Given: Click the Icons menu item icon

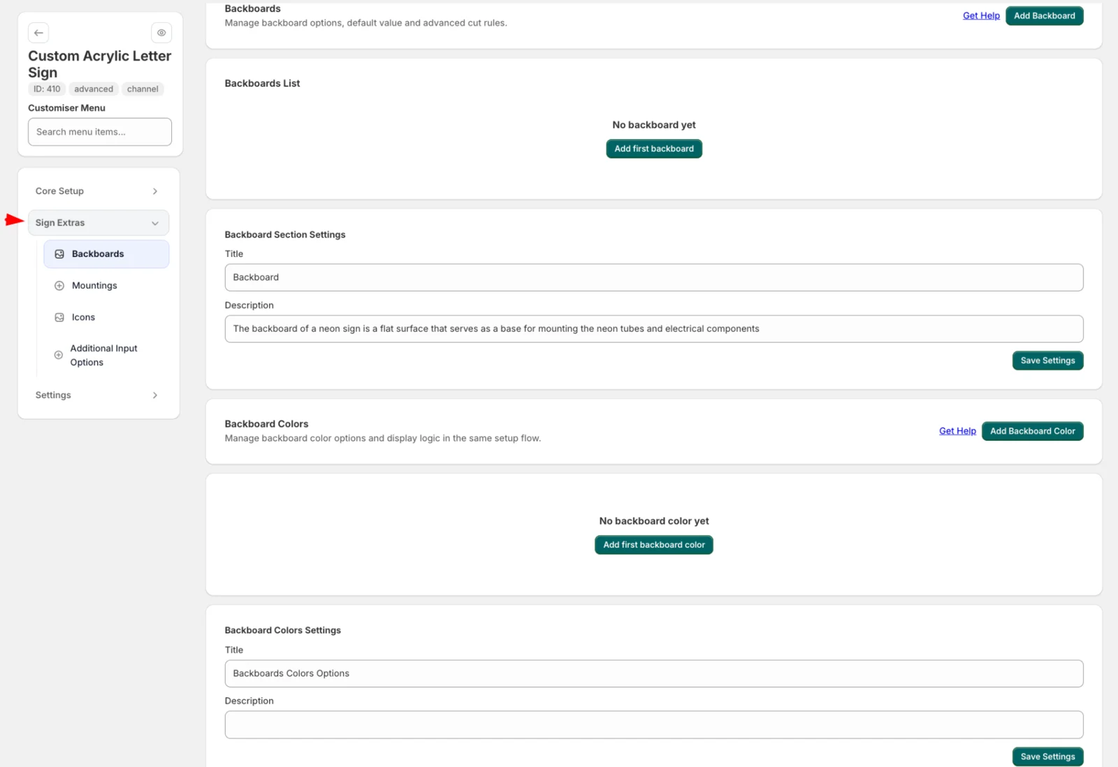Looking at the screenshot, I should point(59,317).
